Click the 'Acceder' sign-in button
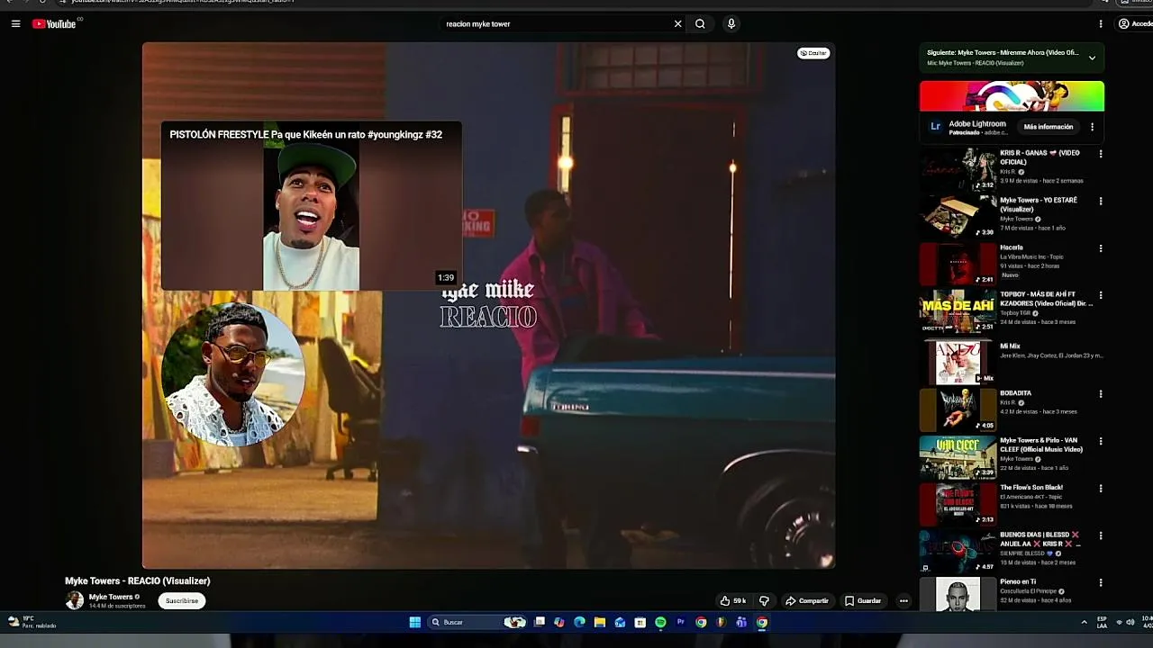1153x648 pixels. point(1135,24)
